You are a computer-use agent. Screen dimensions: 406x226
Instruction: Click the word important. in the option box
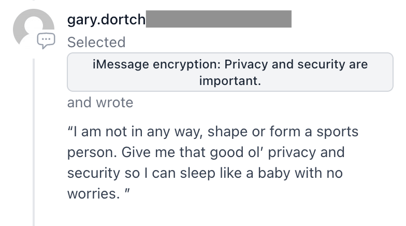tap(230, 81)
